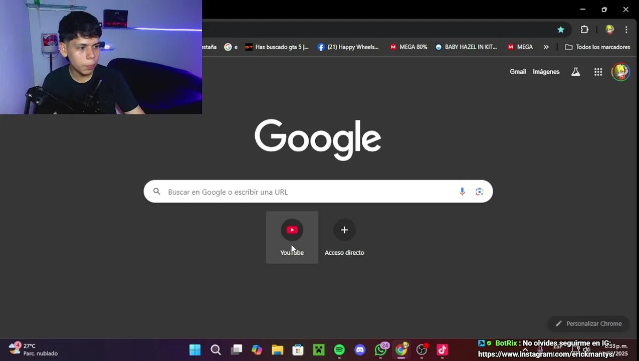Open Microsoft Store from the taskbar

click(298, 349)
